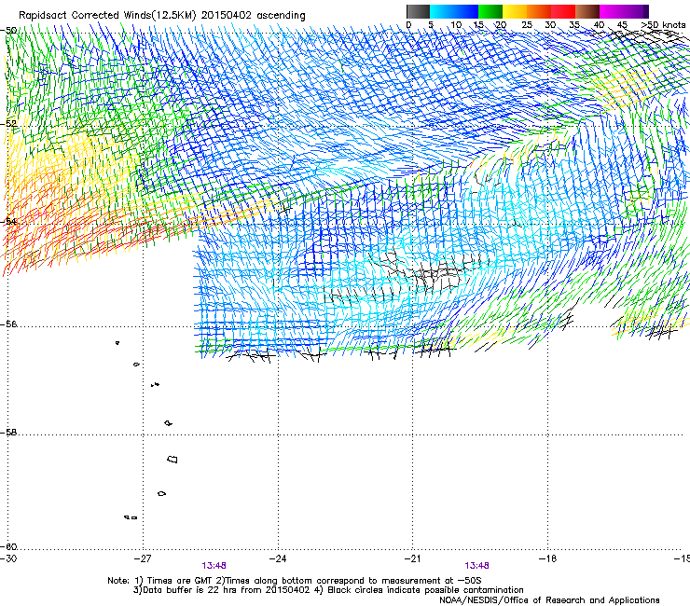The height and width of the screenshot is (606, 690).
Task: Click the purple '13:48' time near -24
Action: click(214, 566)
